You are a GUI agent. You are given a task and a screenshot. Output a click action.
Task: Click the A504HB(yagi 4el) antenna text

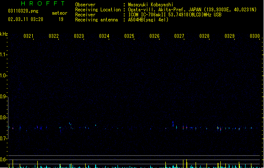tap(148, 20)
